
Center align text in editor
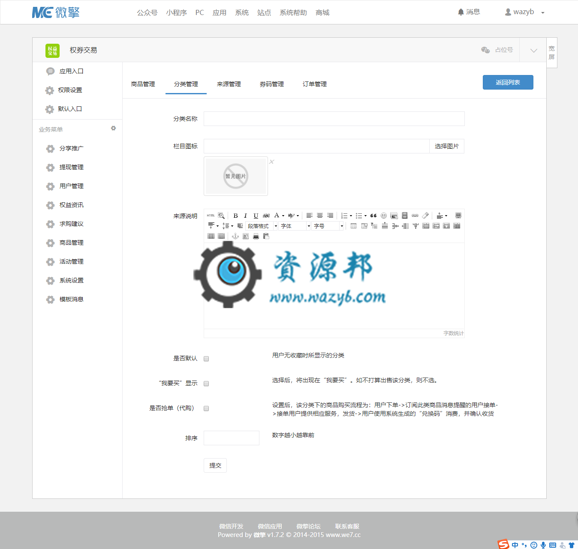point(320,216)
